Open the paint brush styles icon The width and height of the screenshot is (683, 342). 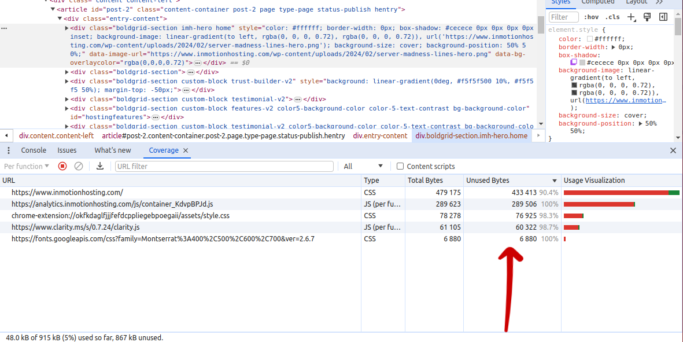pos(647,17)
